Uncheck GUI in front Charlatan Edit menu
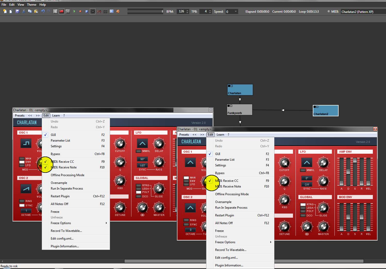Viewport: 386px width, 269px height. 240,154
